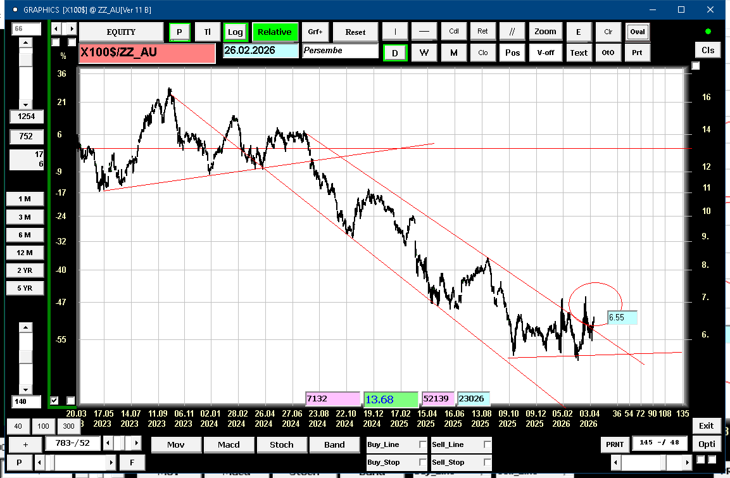
Task: Click right arrow beside 783-/52 field
Action: pos(136,443)
